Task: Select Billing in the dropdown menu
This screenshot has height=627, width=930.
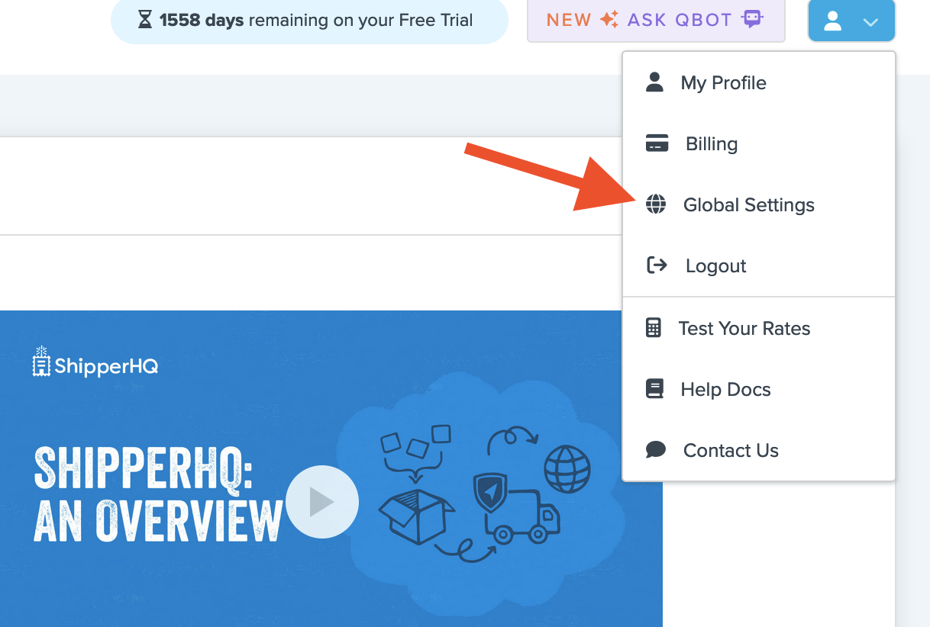Action: tap(711, 143)
